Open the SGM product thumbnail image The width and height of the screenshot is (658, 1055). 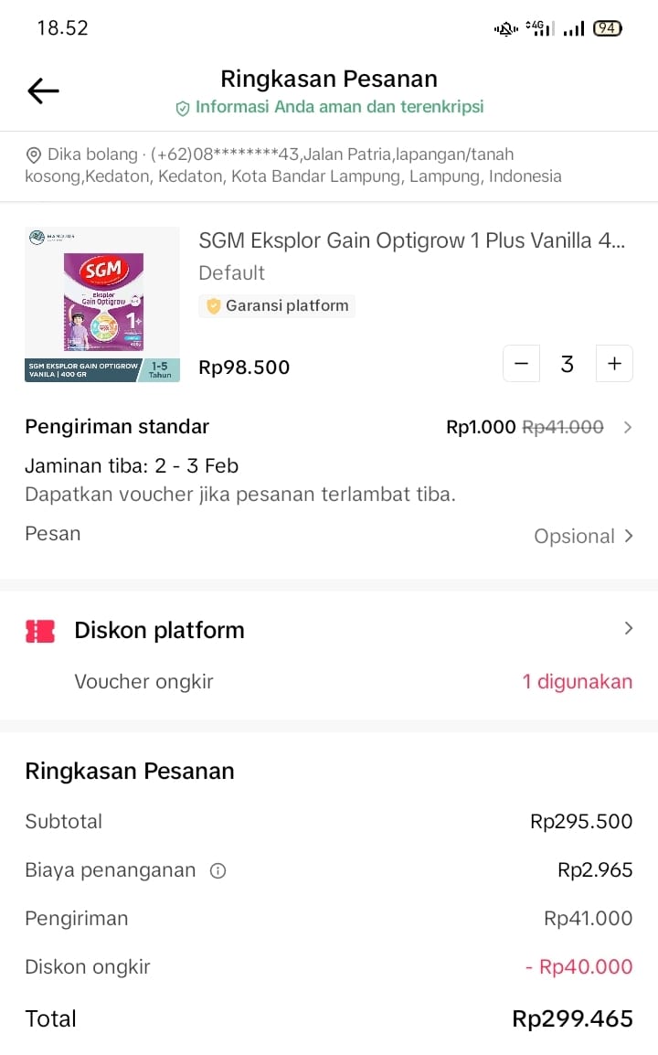(x=102, y=304)
